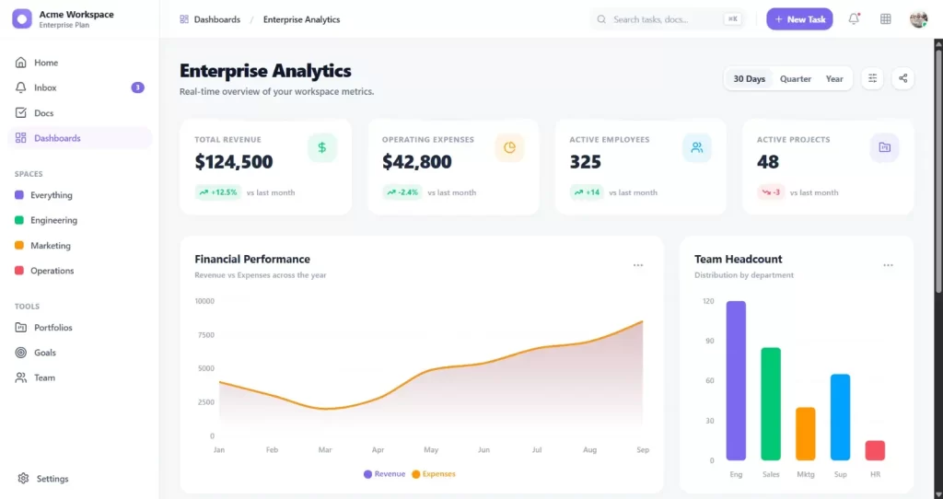Click the dollar icon on Total Revenue
This screenshot has width=943, height=499.
[x=322, y=147]
